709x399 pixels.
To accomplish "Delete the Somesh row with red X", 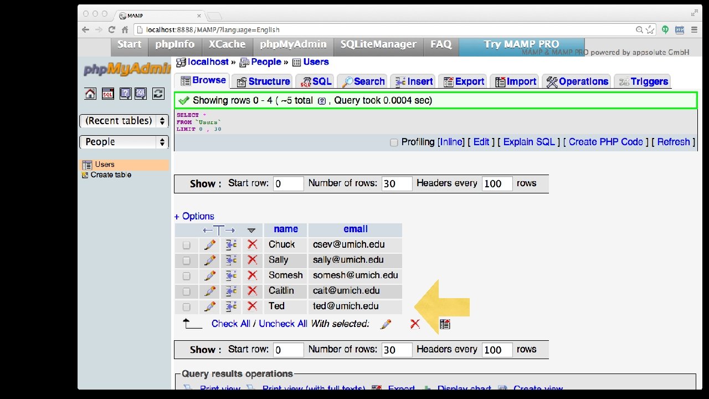I will click(x=253, y=275).
